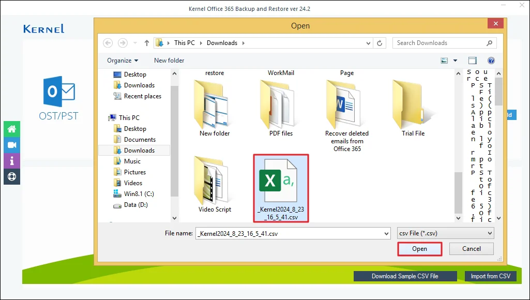The height and width of the screenshot is (300, 530).
Task: Change the view icon
Action: pyautogui.click(x=444, y=61)
